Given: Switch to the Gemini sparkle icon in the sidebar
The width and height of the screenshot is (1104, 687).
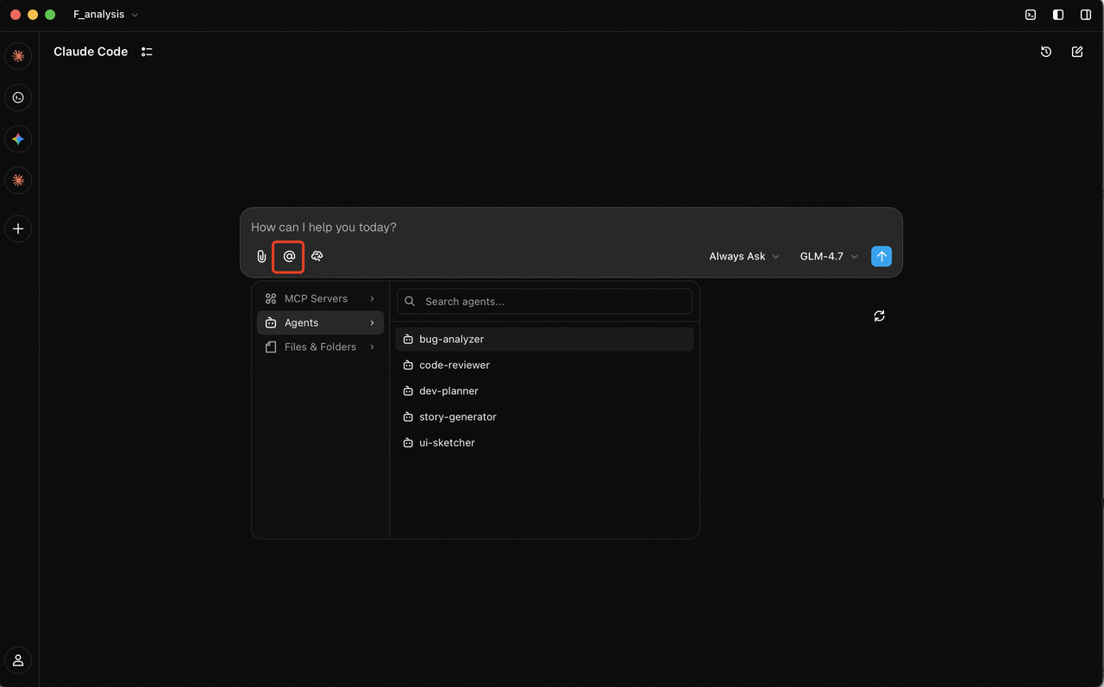Looking at the screenshot, I should (18, 139).
